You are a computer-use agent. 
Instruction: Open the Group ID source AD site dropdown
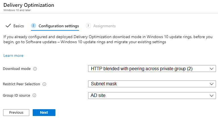[x=152, y=96]
